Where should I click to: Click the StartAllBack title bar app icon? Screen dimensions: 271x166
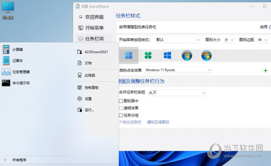(x=78, y=6)
